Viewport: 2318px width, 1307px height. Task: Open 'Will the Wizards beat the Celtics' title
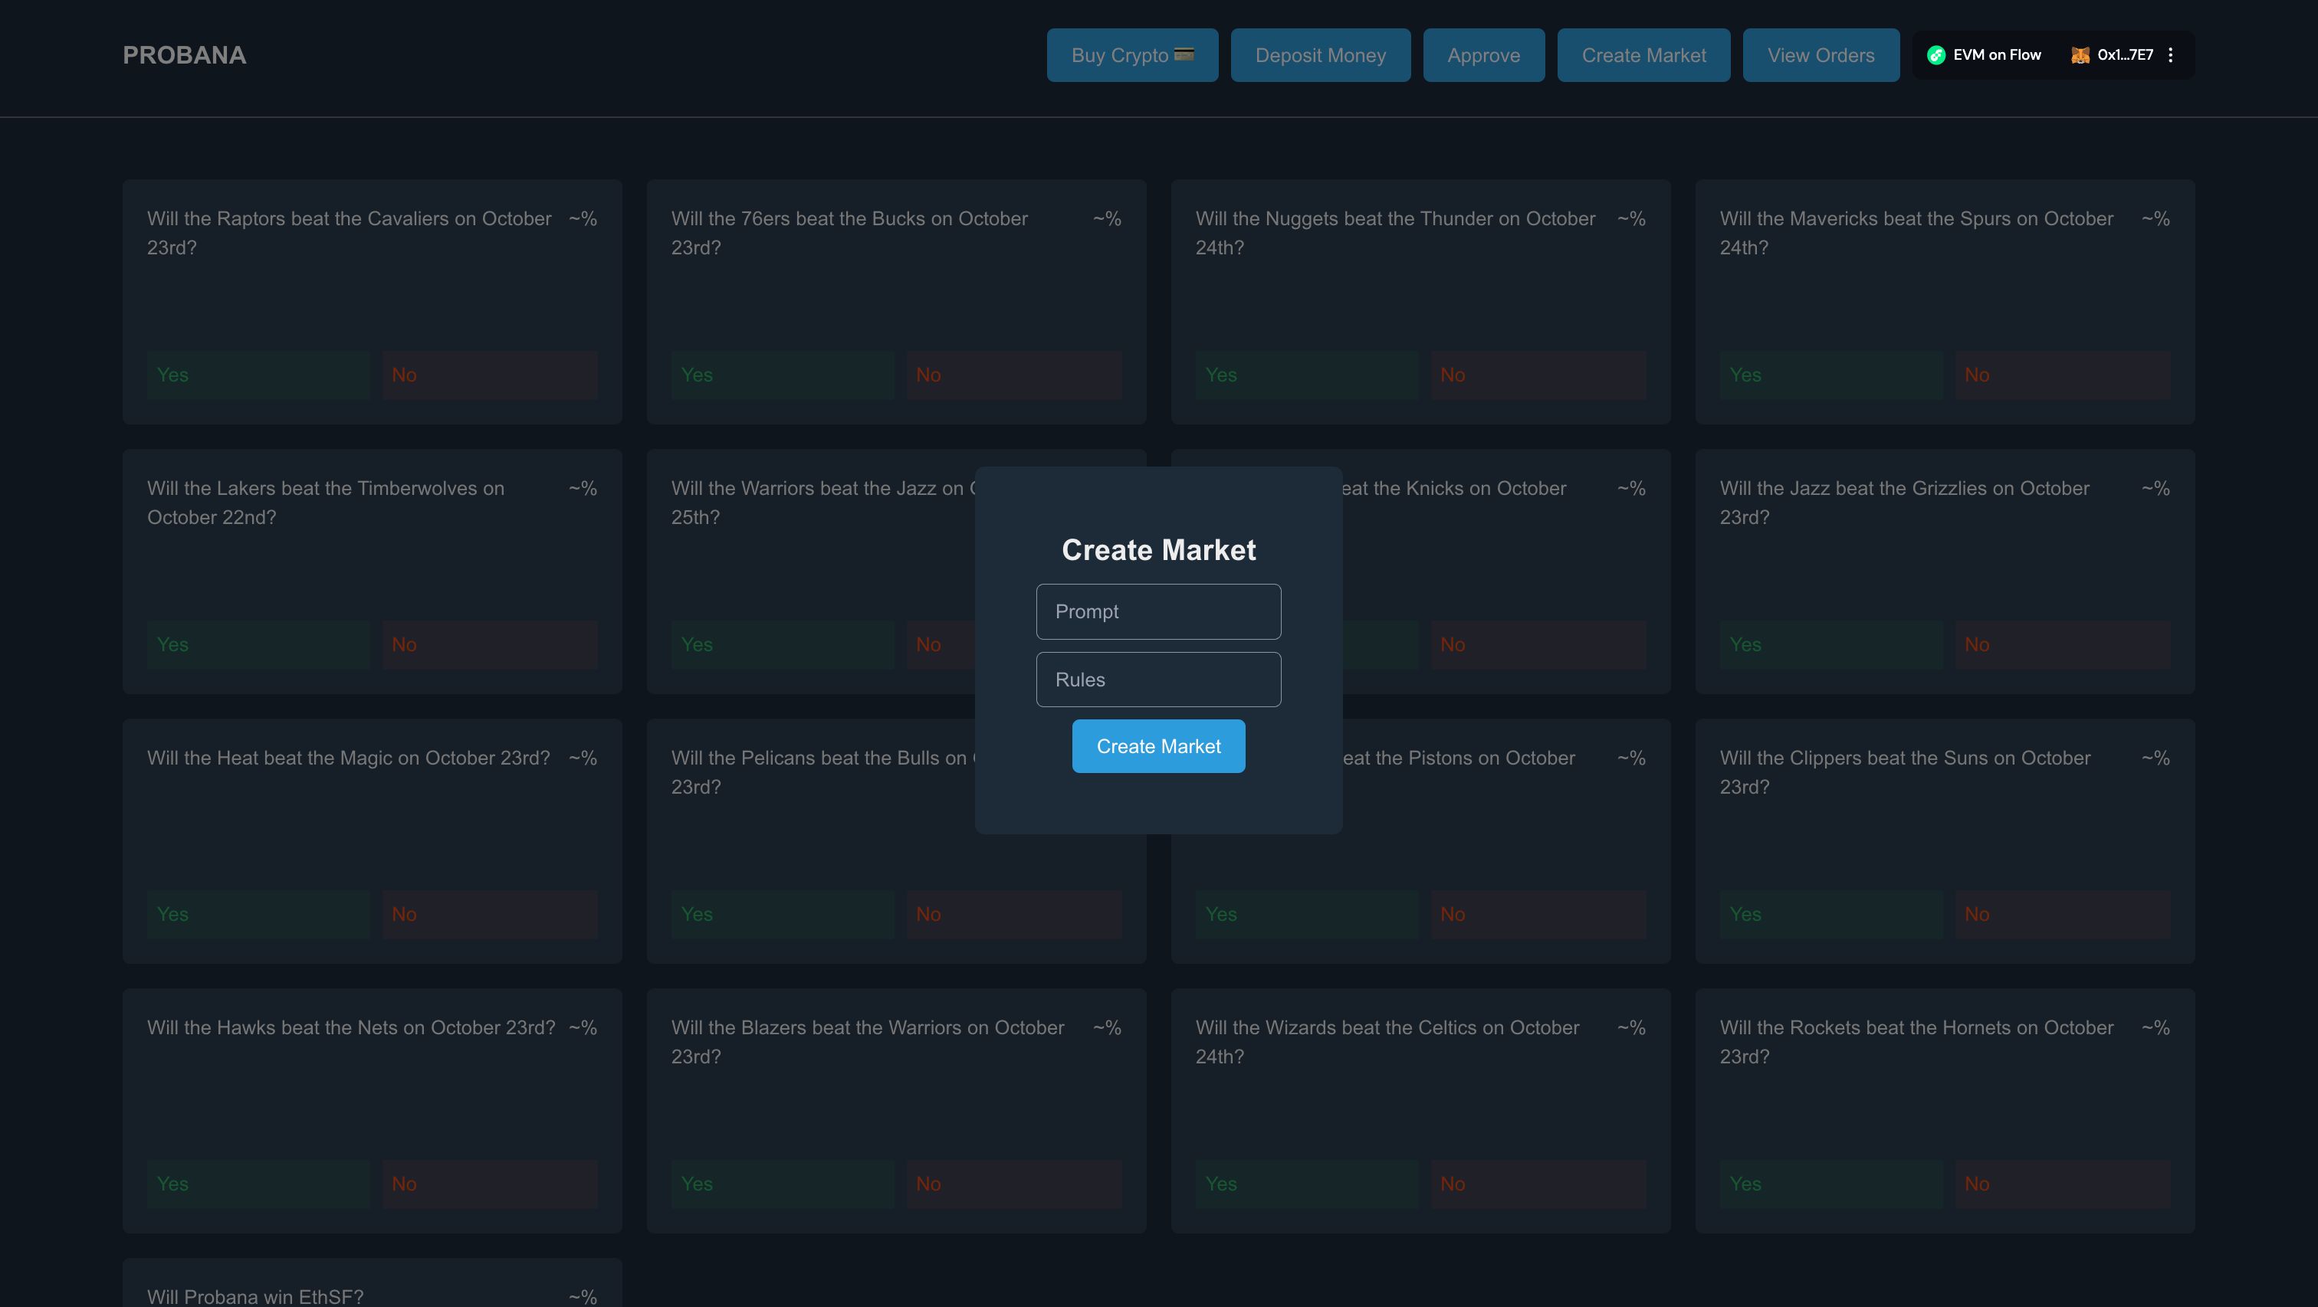tap(1387, 1043)
